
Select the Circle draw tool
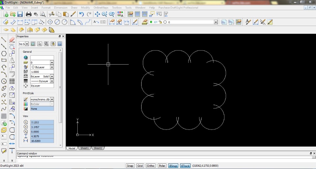click(x=4, y=81)
